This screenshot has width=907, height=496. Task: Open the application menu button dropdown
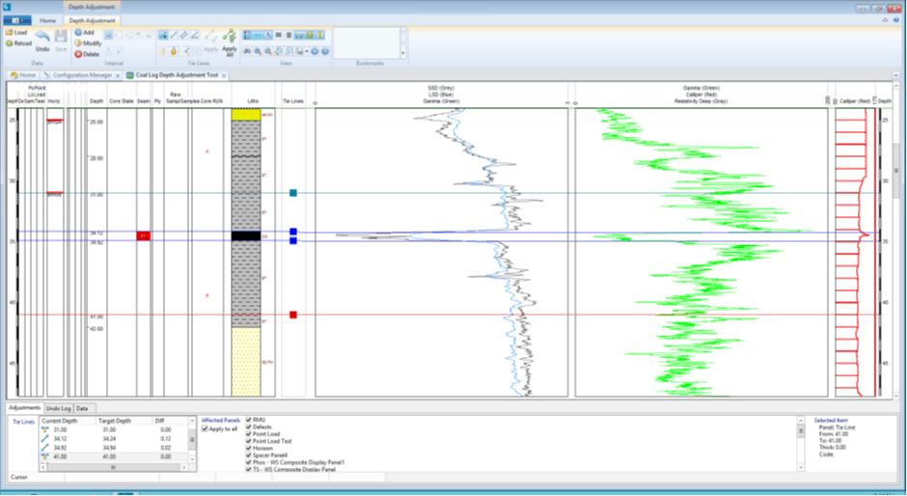point(17,20)
